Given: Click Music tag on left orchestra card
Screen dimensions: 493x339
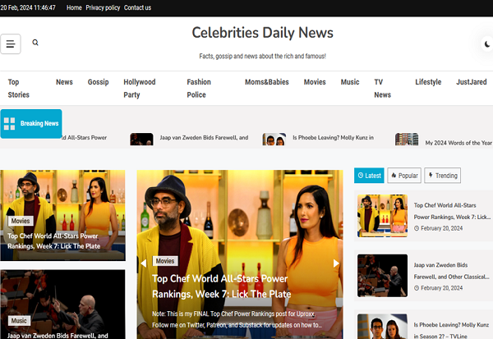Looking at the screenshot, I should pyautogui.click(x=19, y=321).
